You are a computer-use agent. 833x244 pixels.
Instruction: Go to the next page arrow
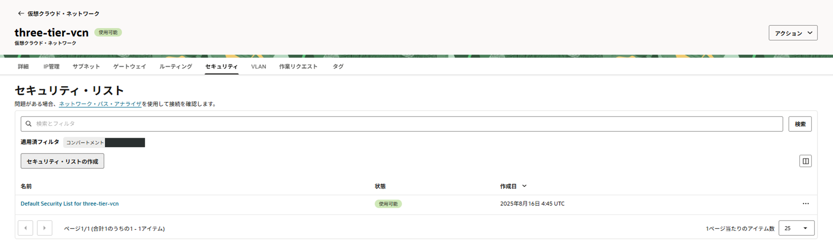[45, 228]
